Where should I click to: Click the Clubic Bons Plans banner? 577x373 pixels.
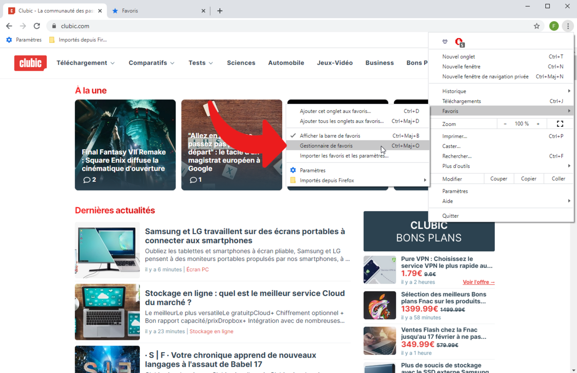[x=429, y=231]
